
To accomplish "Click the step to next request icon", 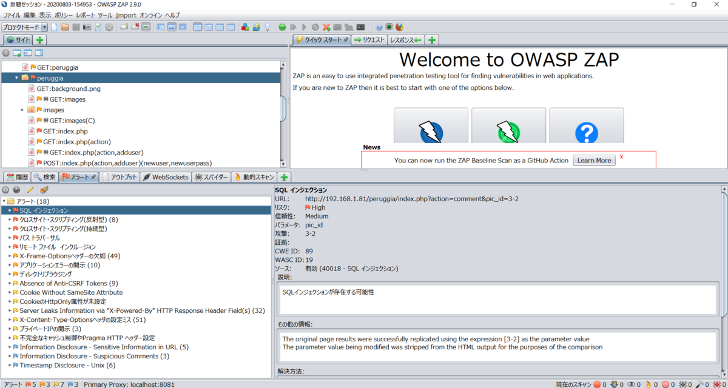I will [293, 27].
